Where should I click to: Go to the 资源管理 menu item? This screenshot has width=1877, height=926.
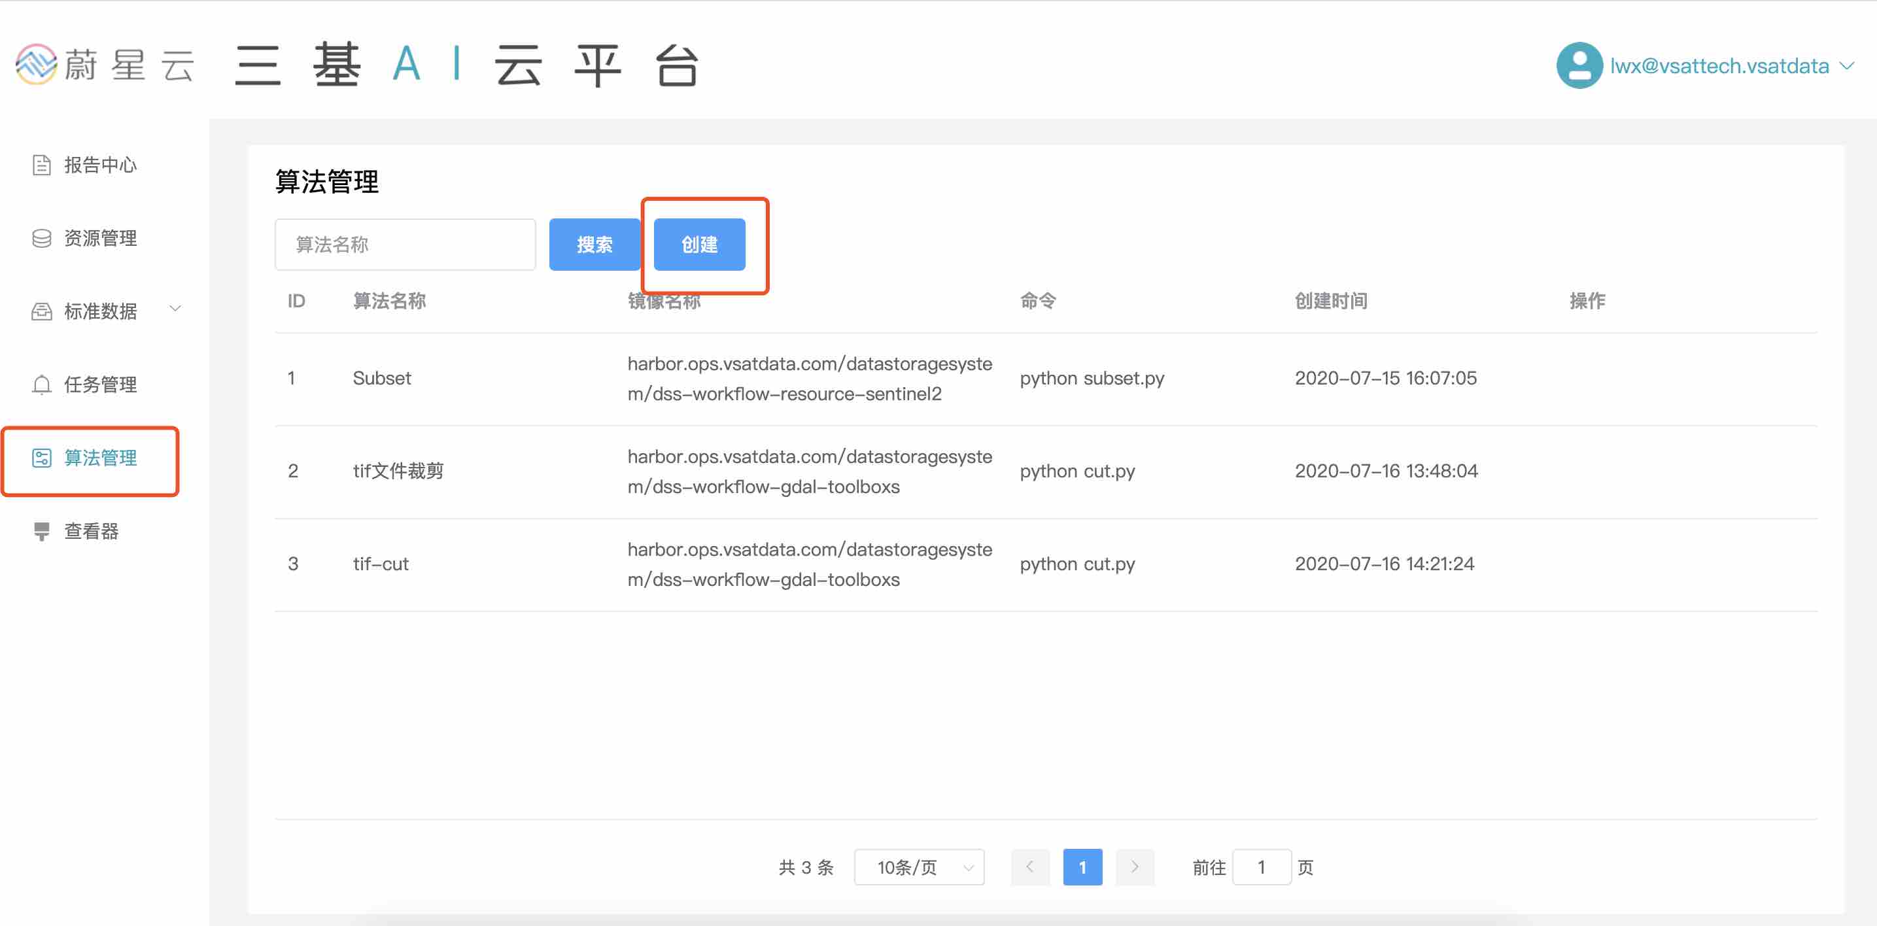click(100, 238)
